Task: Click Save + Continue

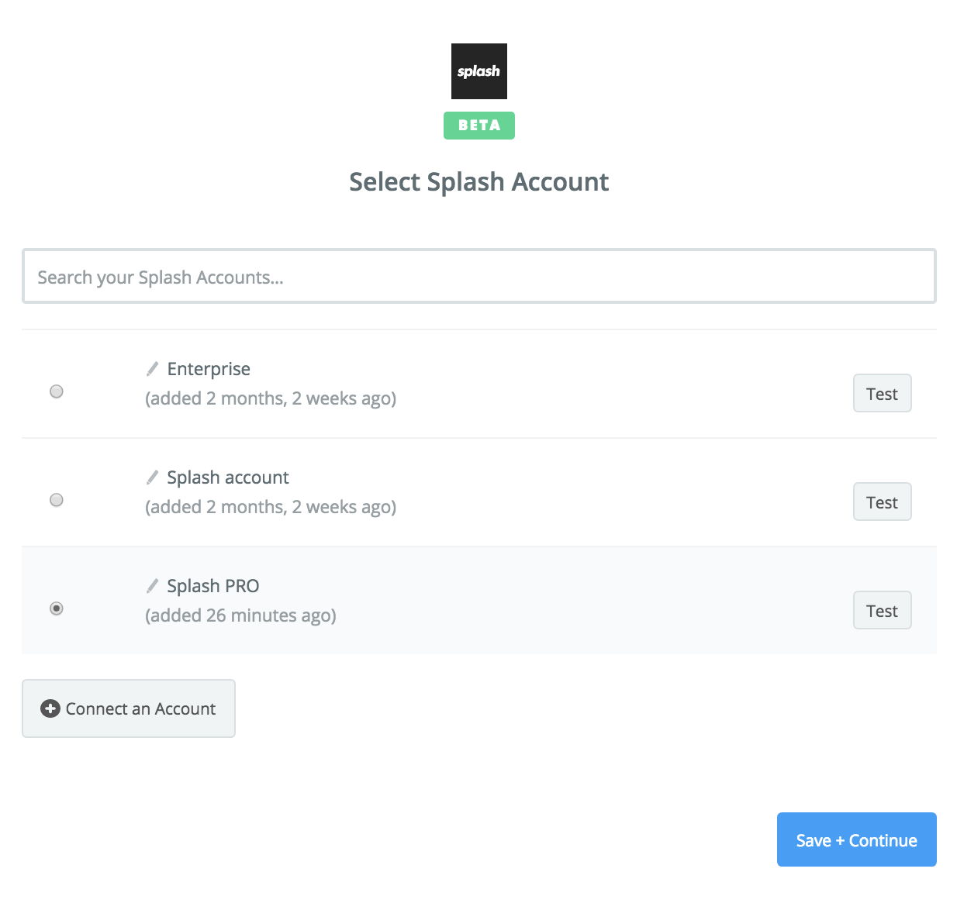Action: (x=856, y=839)
